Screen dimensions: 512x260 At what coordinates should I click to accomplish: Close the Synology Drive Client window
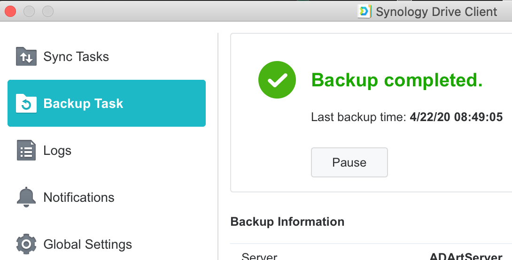point(10,11)
